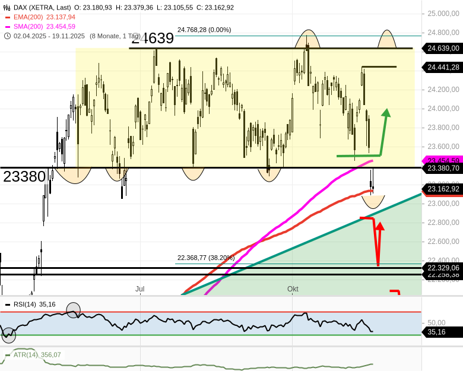Click the Okt marker on time axis
Viewport: 463px width, 371px height.
[x=293, y=289]
